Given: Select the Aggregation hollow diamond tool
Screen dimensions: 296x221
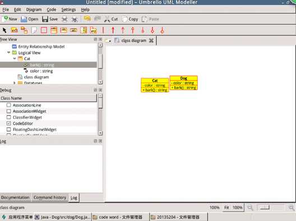Looking at the screenshot, I should point(152,30).
